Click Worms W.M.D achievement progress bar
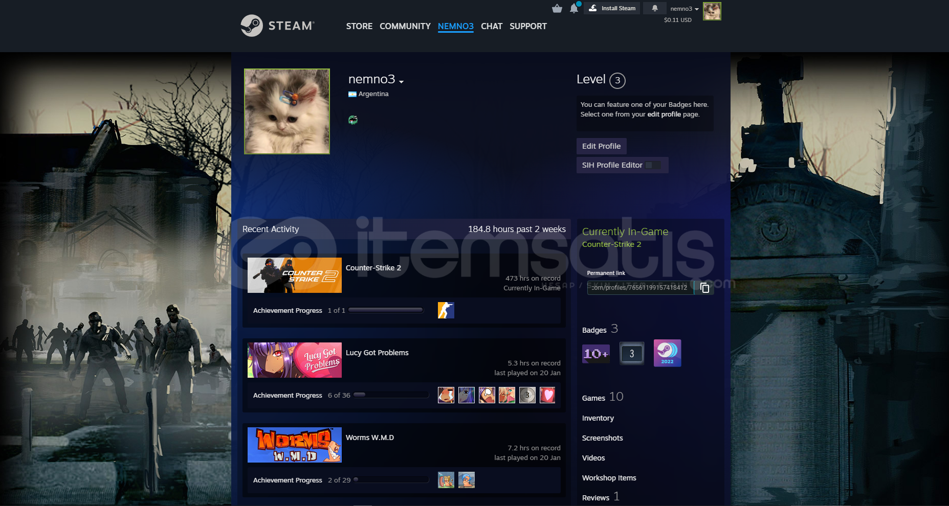949x506 pixels. tap(391, 480)
